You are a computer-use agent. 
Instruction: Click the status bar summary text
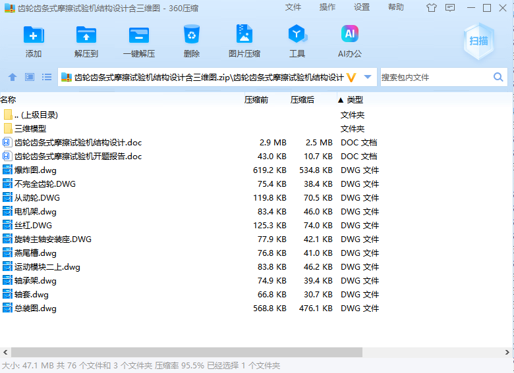click(141, 366)
